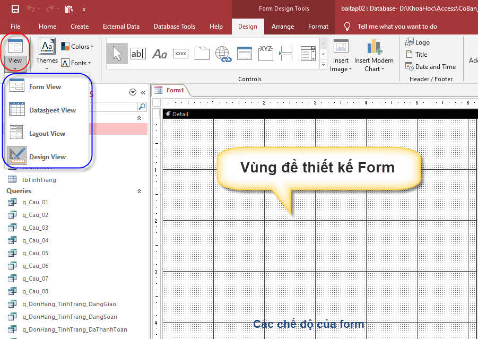Image resolution: width=478 pixels, height=339 pixels.
Task: Open the External Data tab
Action: [x=121, y=27]
